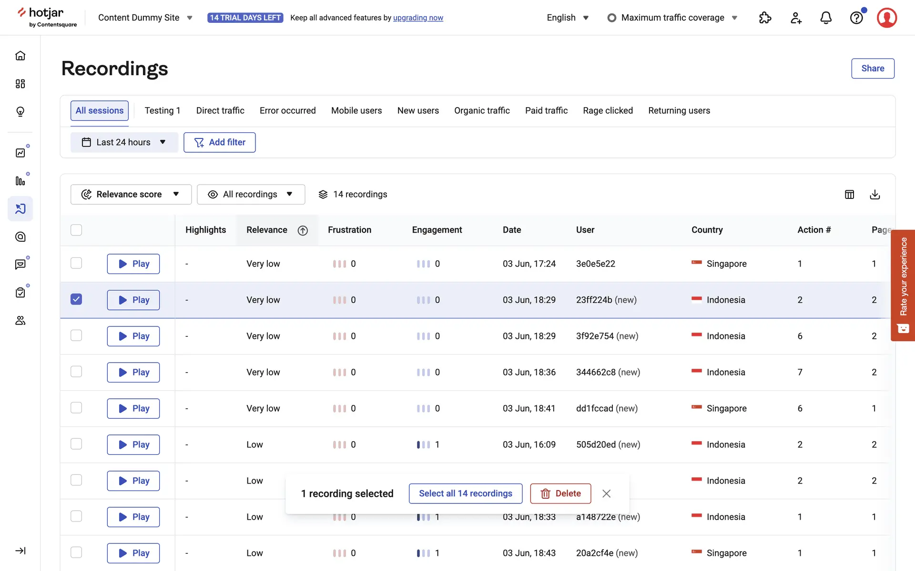Image resolution: width=915 pixels, height=571 pixels.
Task: Uncheck the selected 23ff224b recording checkbox
Action: 76,299
